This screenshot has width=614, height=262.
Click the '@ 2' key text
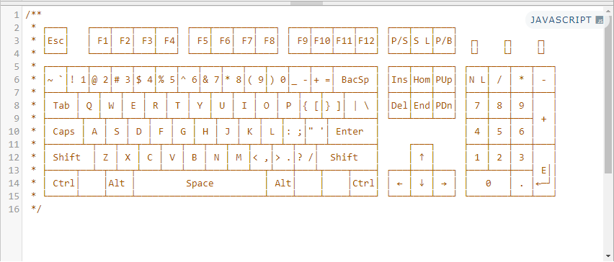(100, 80)
